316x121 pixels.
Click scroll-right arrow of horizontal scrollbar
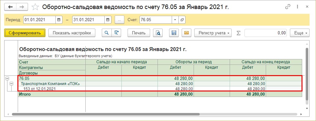pos(301,114)
